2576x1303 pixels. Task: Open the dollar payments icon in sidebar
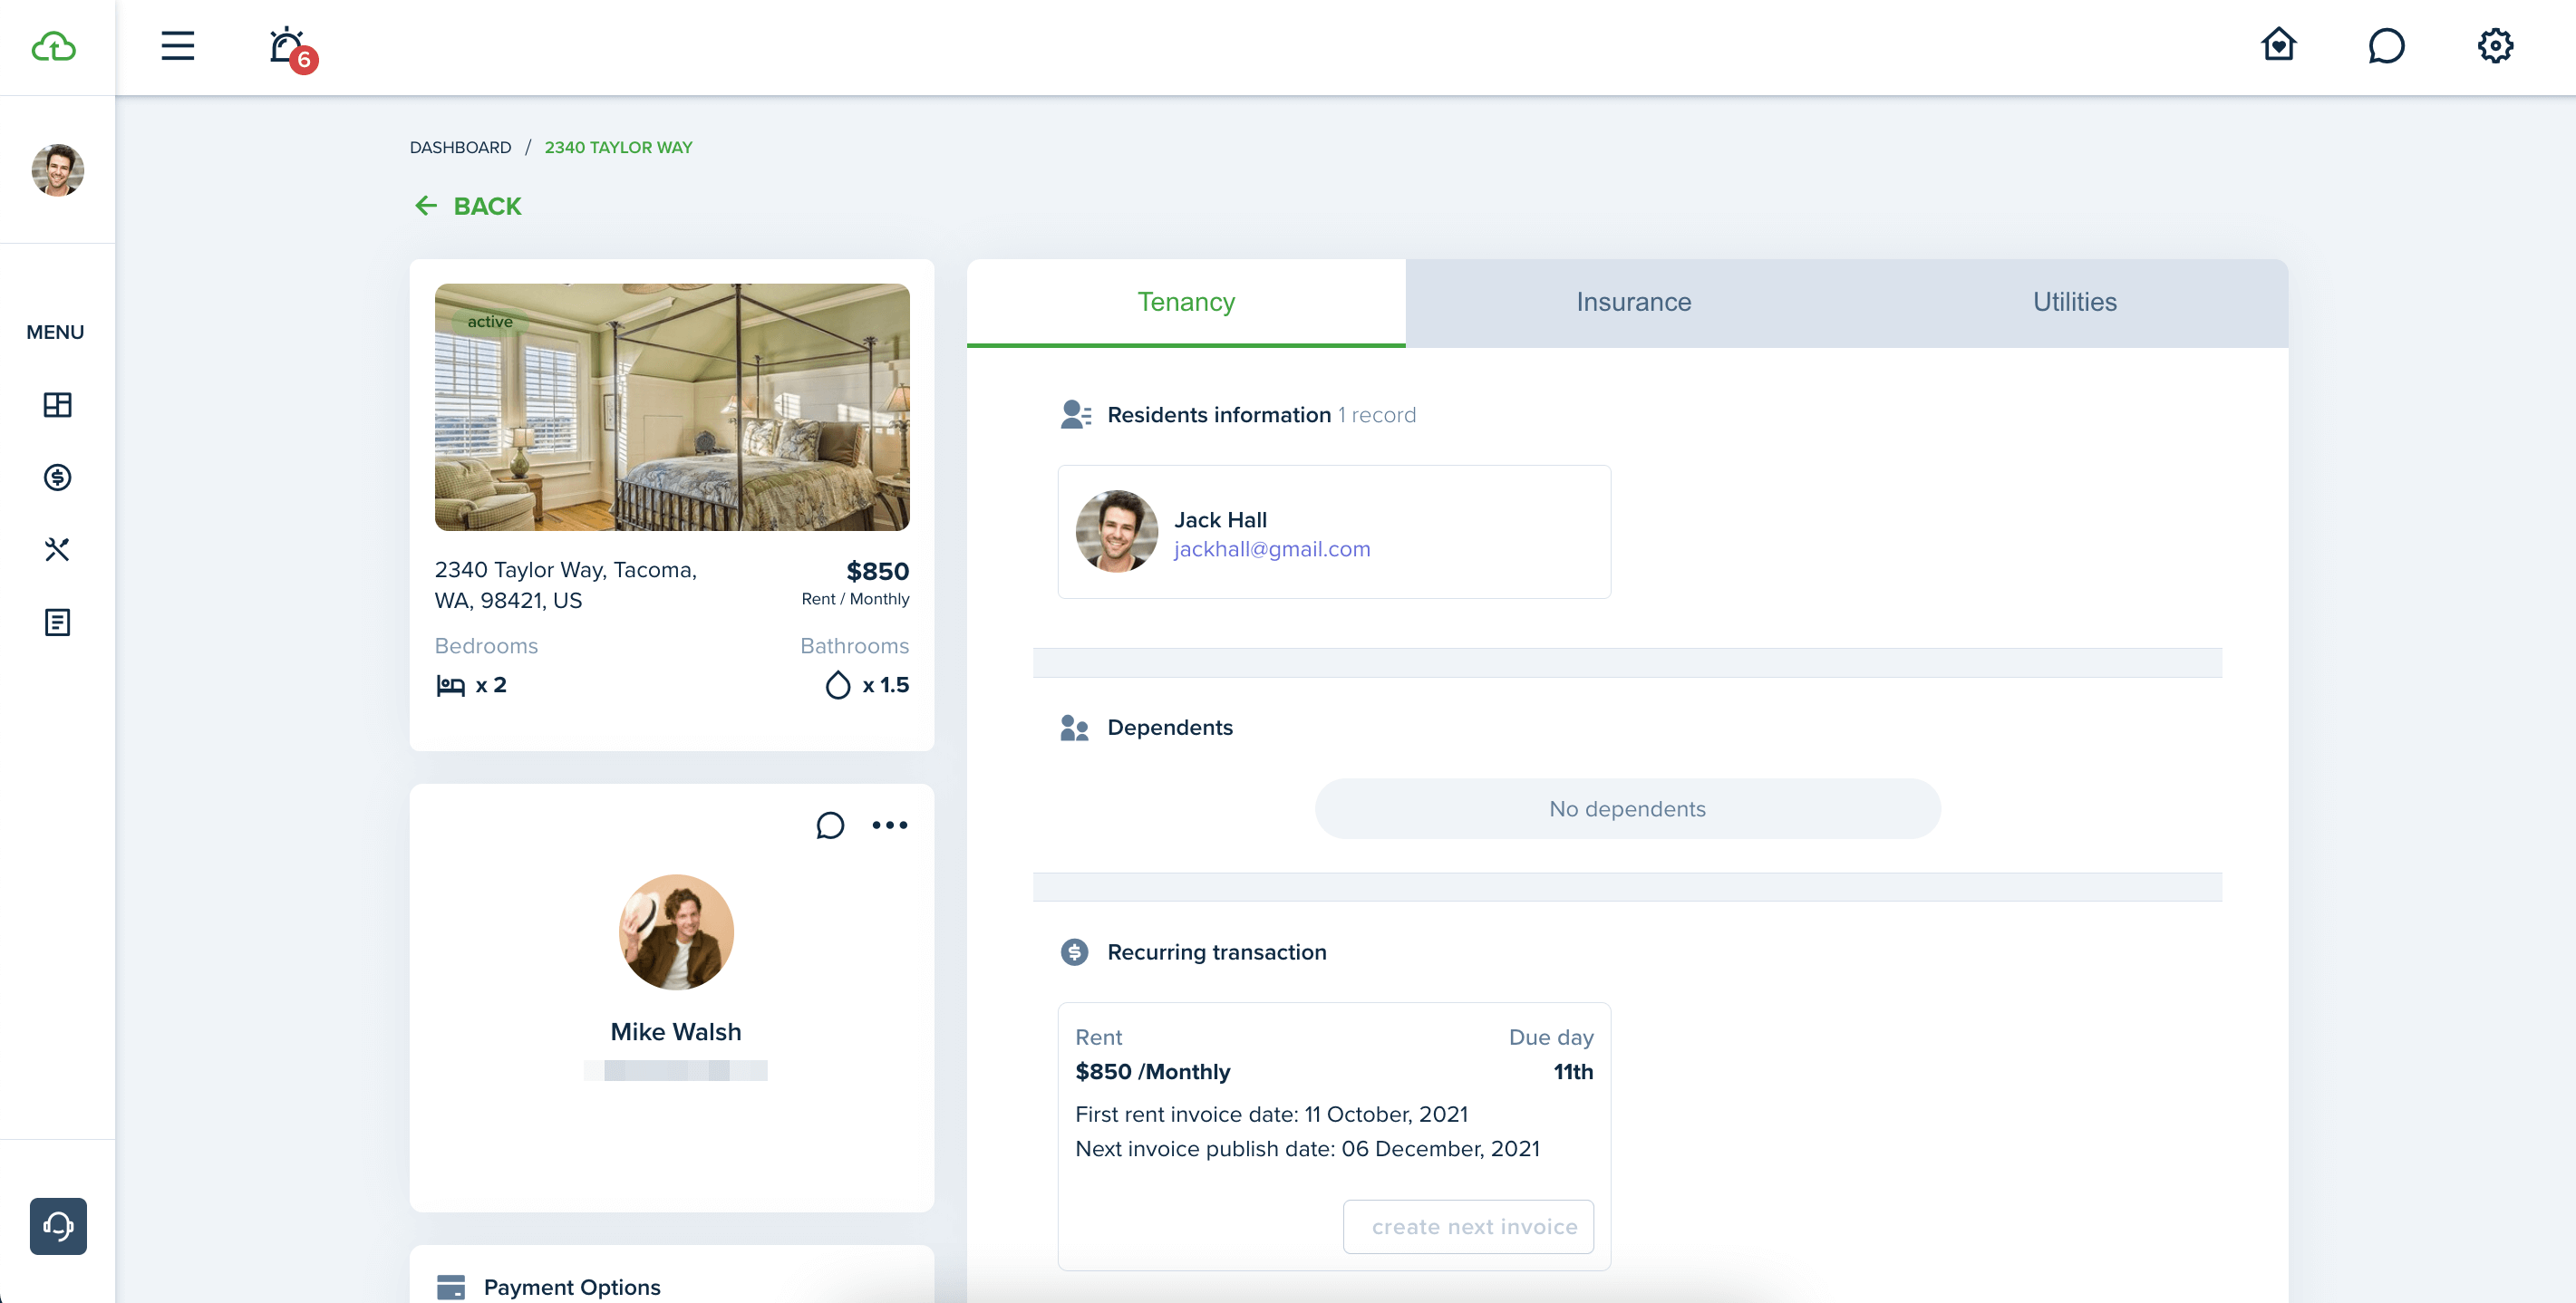pos(57,477)
